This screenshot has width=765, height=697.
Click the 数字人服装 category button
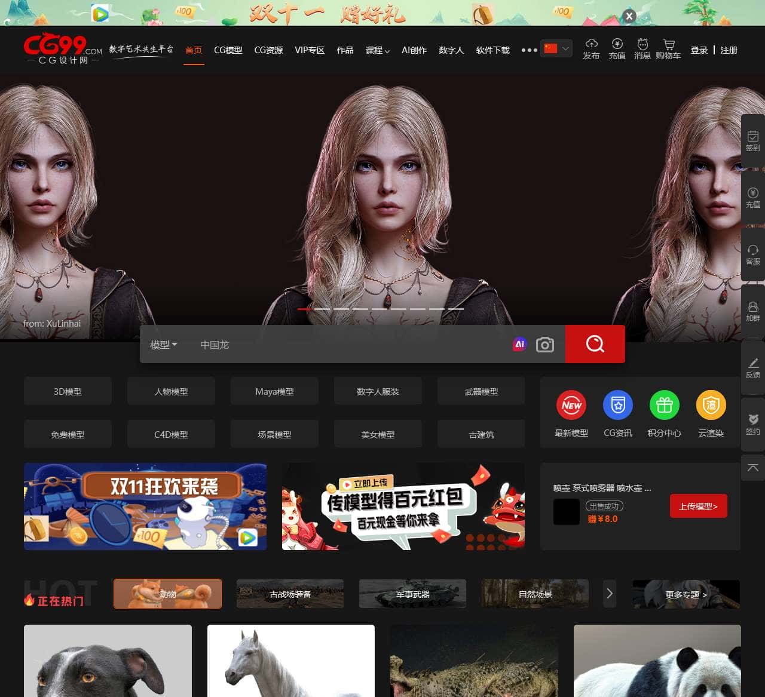(x=378, y=391)
